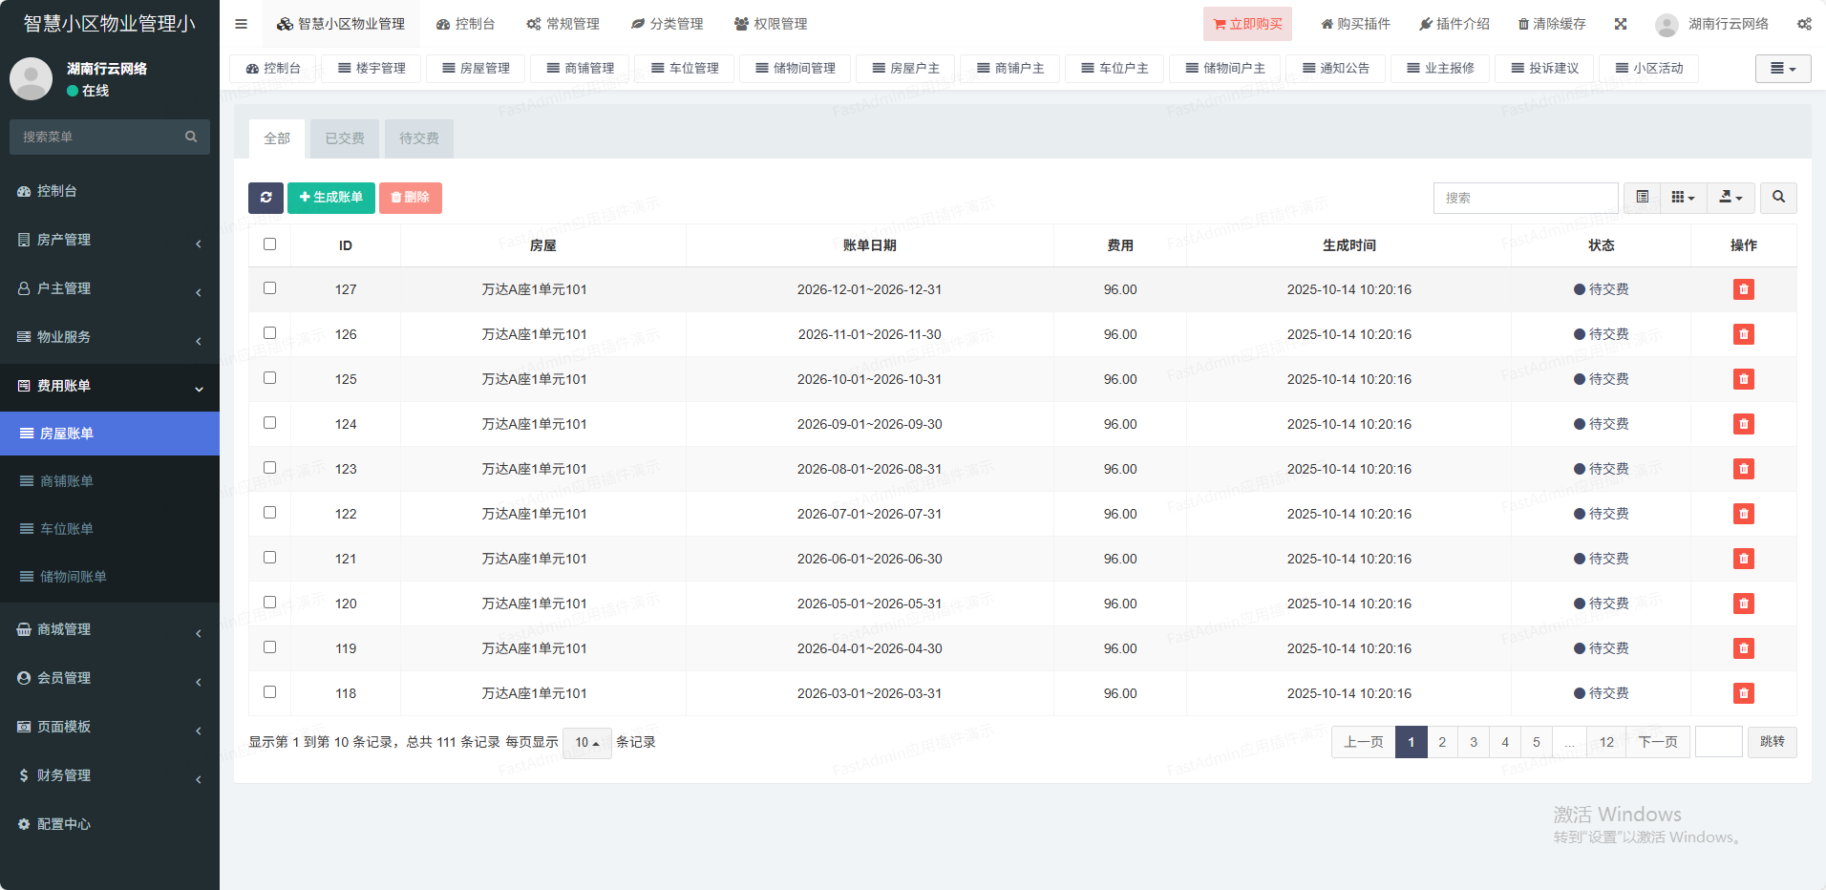Open the columns visibility dropdown
This screenshot has width=1826, height=890.
1683,198
